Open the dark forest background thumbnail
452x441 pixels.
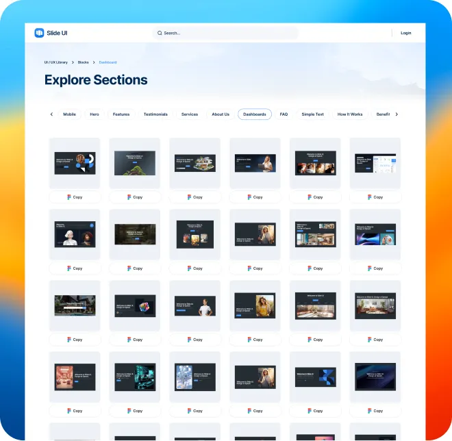pyautogui.click(x=135, y=234)
